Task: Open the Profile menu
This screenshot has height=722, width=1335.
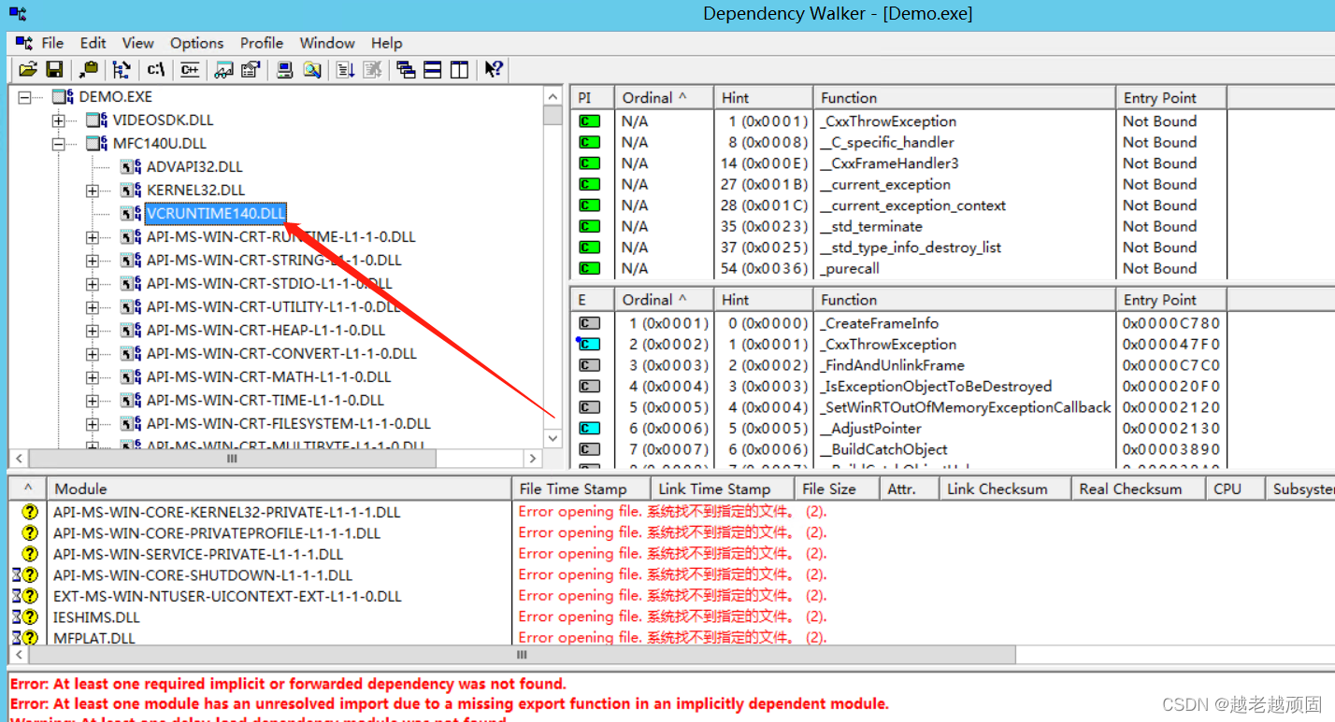Action: click(x=261, y=43)
